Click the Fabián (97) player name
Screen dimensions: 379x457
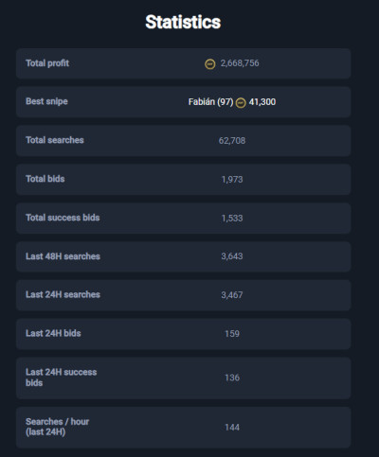210,102
